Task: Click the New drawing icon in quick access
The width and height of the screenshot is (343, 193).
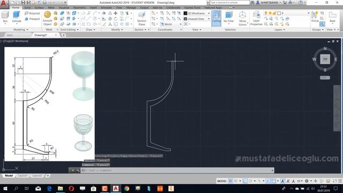Action: click(13, 2)
